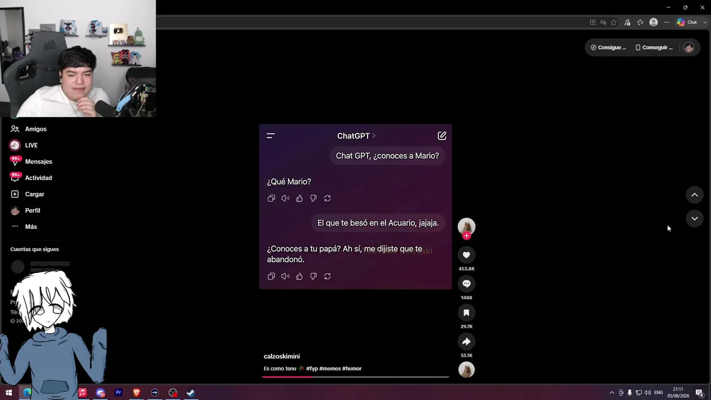Open the Windows Start menu
711x400 pixels.
pyautogui.click(x=9, y=393)
